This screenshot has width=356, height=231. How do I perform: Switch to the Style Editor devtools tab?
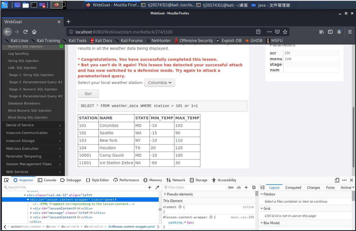pos(97,180)
